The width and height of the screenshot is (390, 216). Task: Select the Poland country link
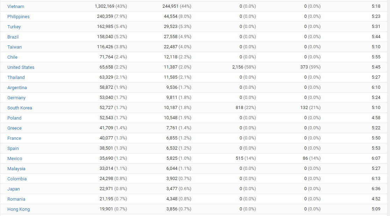(14, 118)
